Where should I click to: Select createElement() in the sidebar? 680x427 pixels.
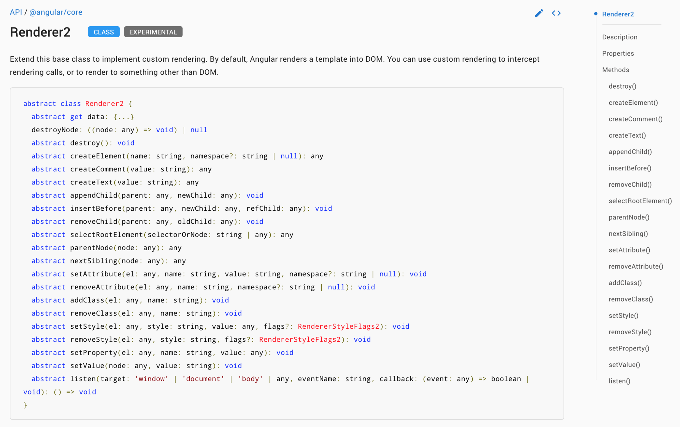point(633,102)
